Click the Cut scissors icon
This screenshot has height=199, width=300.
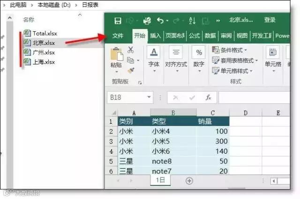131,50
